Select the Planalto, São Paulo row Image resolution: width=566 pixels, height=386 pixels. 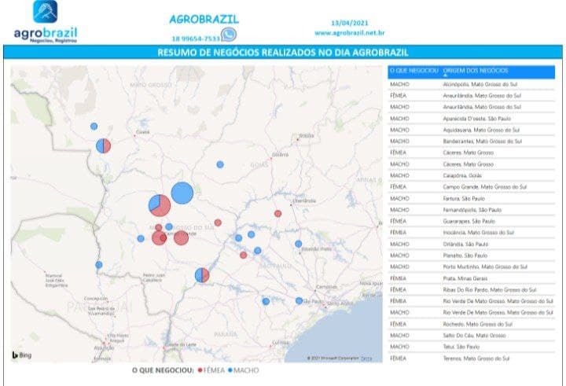click(x=472, y=255)
